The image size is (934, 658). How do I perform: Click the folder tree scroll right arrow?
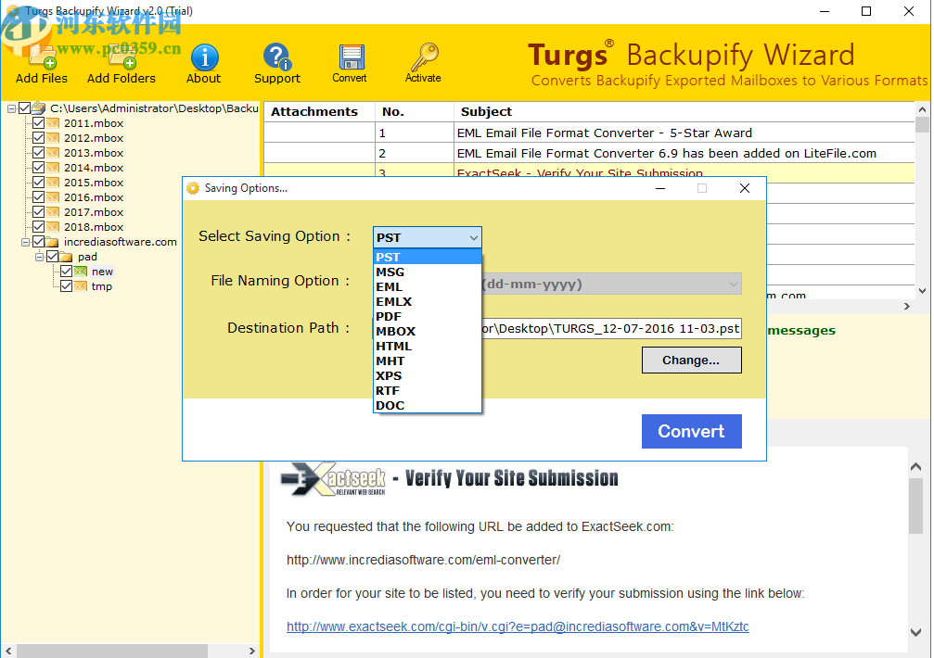click(252, 651)
